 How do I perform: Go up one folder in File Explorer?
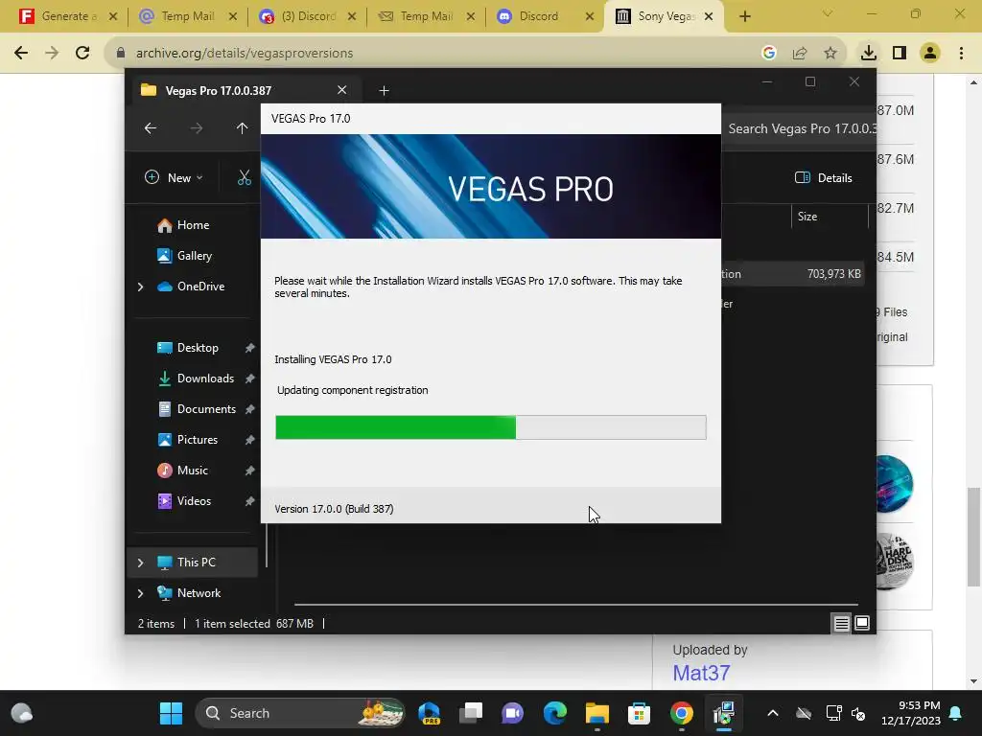click(243, 128)
